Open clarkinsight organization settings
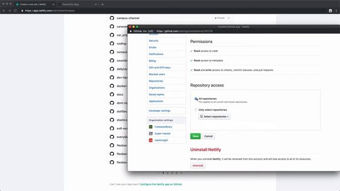The height and width of the screenshot is (191, 340). [161, 140]
